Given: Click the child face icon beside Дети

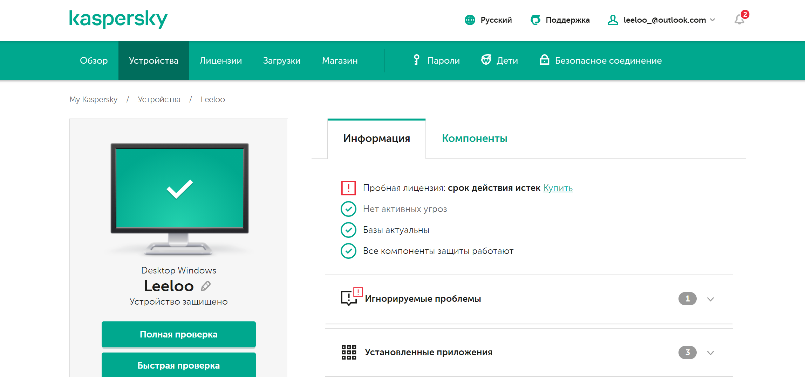Looking at the screenshot, I should click(x=486, y=60).
